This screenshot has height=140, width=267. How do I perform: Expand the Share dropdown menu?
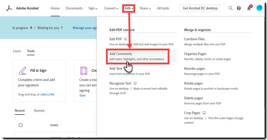coord(145,8)
